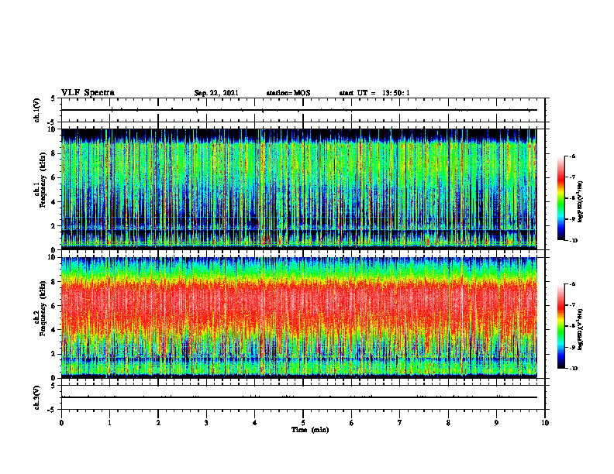Click the "ch.3(V)" axis label
The width and height of the screenshot is (614, 474).
pyautogui.click(x=37, y=397)
